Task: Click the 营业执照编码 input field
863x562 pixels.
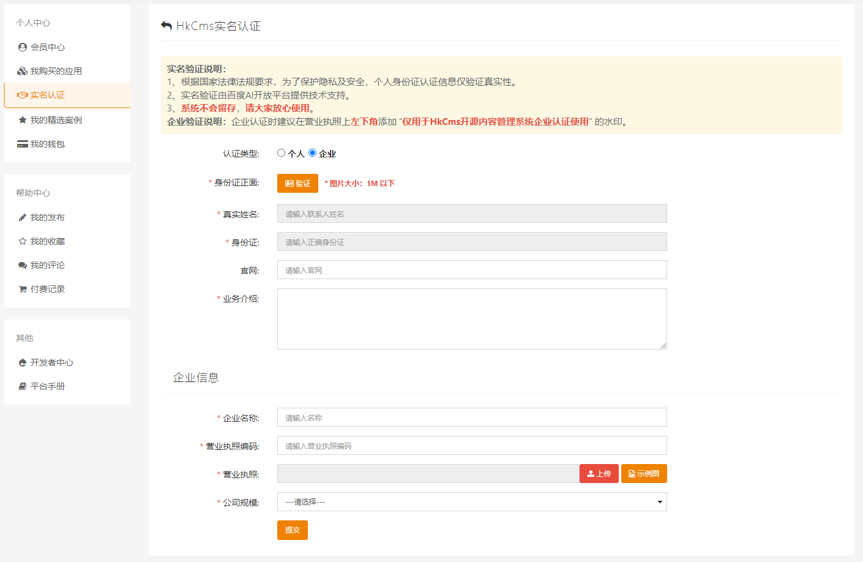Action: click(472, 446)
